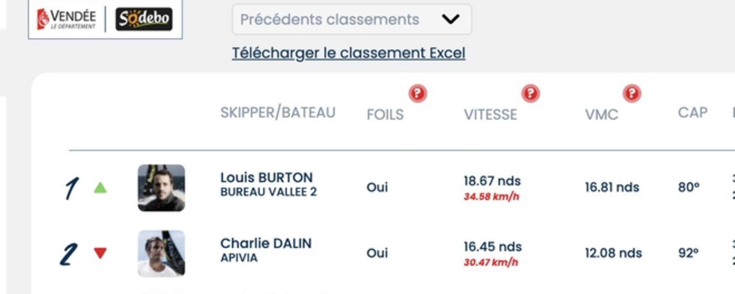Image resolution: width=735 pixels, height=294 pixels.
Task: Open the help icon above VITESSE
Action: tap(531, 94)
